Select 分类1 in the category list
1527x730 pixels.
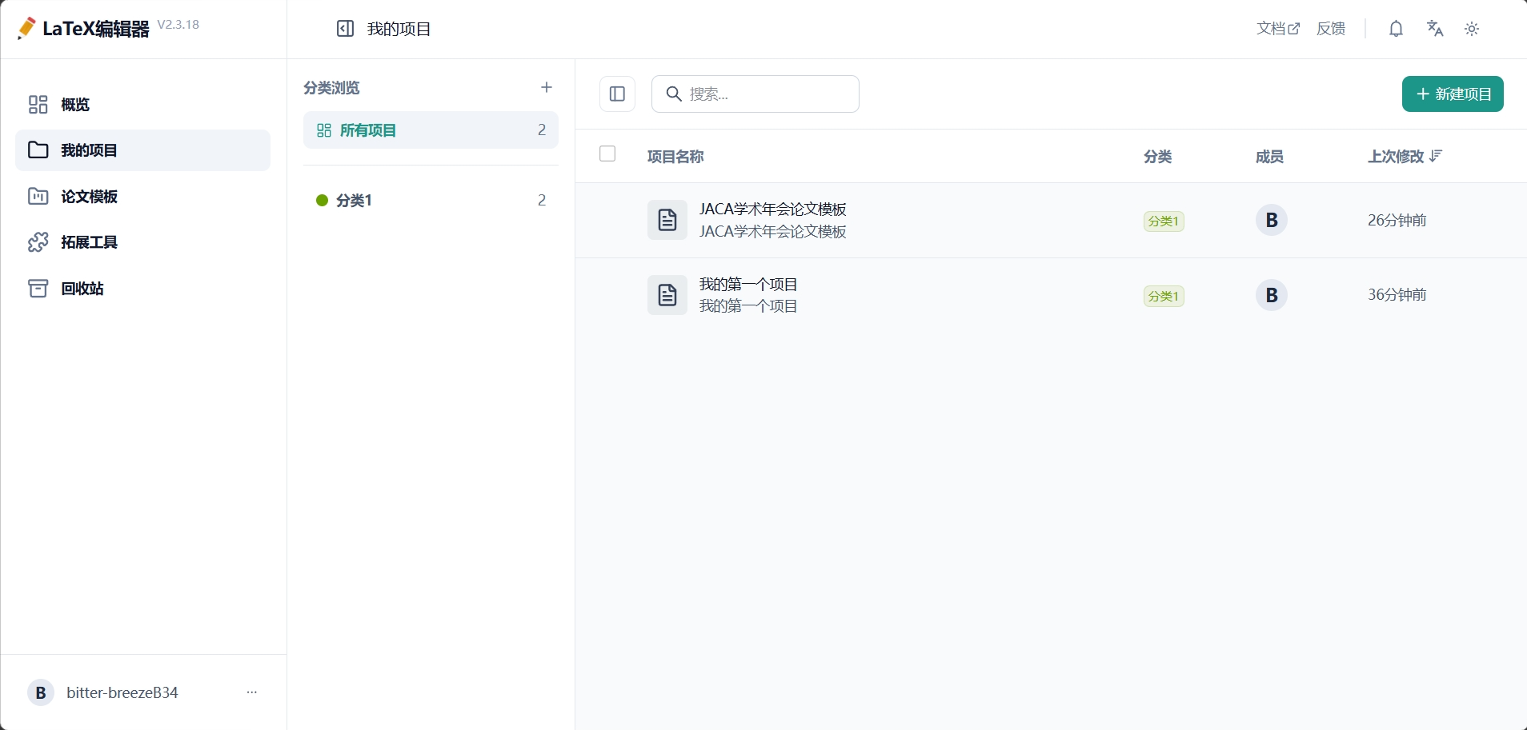431,200
